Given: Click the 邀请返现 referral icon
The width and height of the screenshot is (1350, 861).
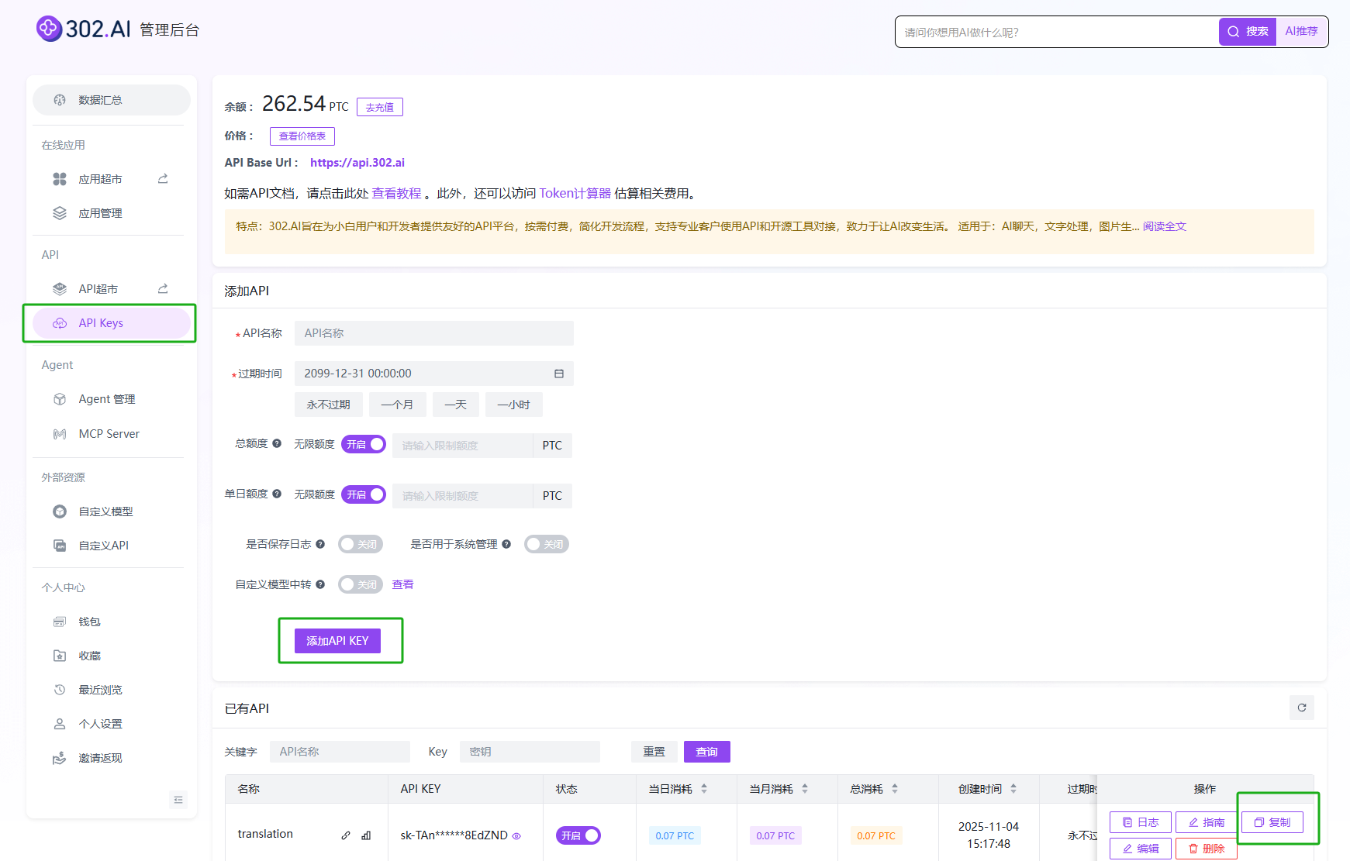Looking at the screenshot, I should click(60, 757).
